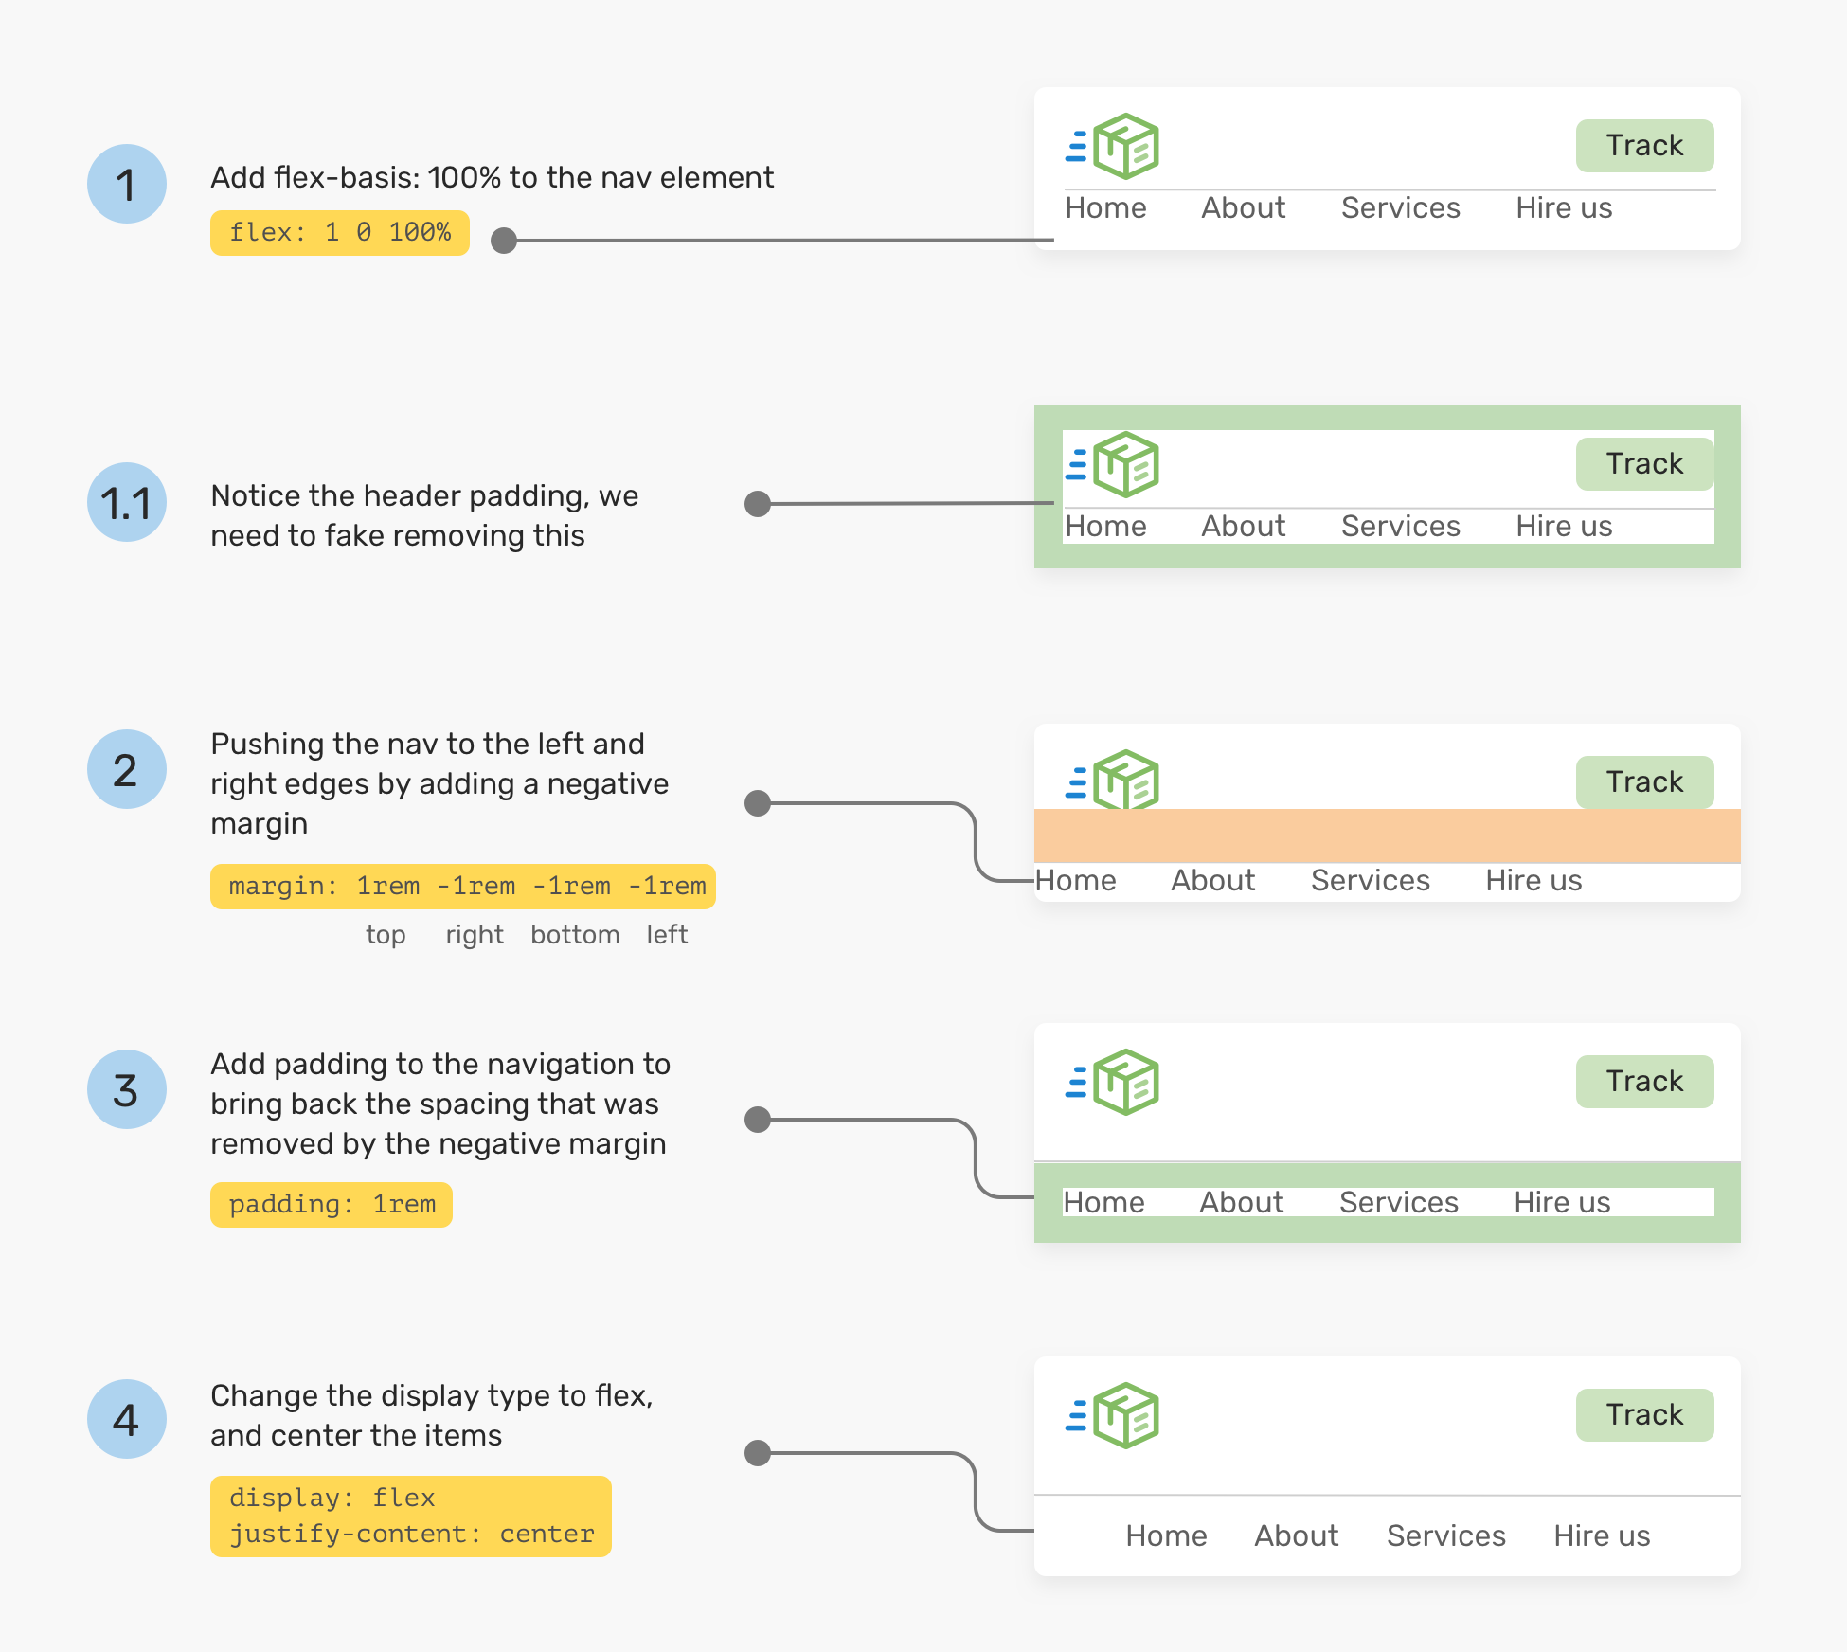Click the yellow 'padding: 1rem' code snippet

[332, 1205]
